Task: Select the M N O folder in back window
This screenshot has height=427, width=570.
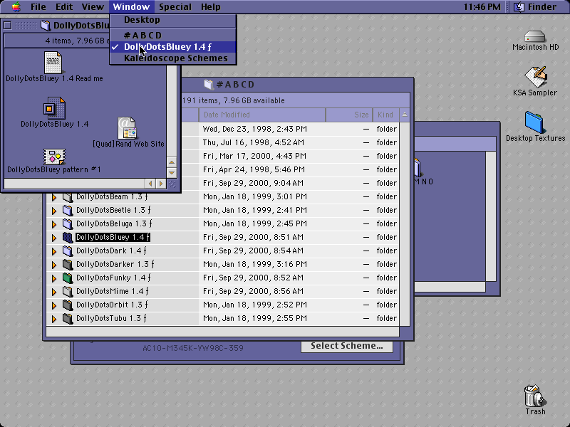Action: pyautogui.click(x=418, y=167)
